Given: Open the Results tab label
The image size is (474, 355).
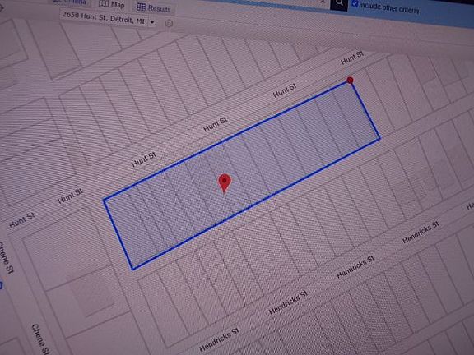Looking at the screenshot, I should point(159,8).
